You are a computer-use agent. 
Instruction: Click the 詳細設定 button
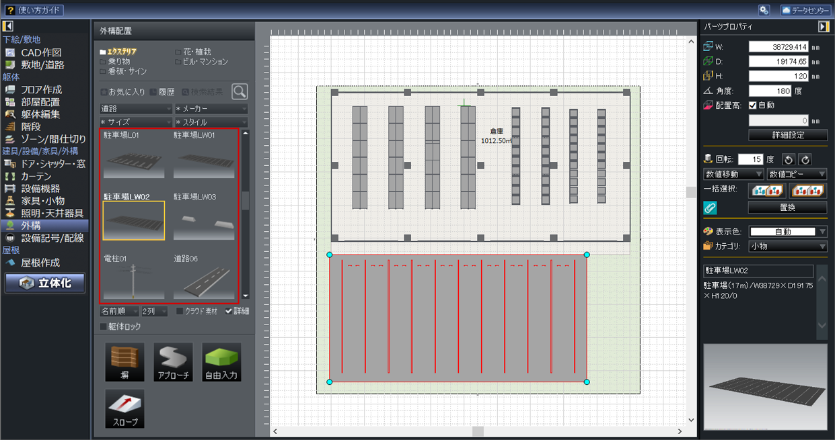tap(787, 135)
